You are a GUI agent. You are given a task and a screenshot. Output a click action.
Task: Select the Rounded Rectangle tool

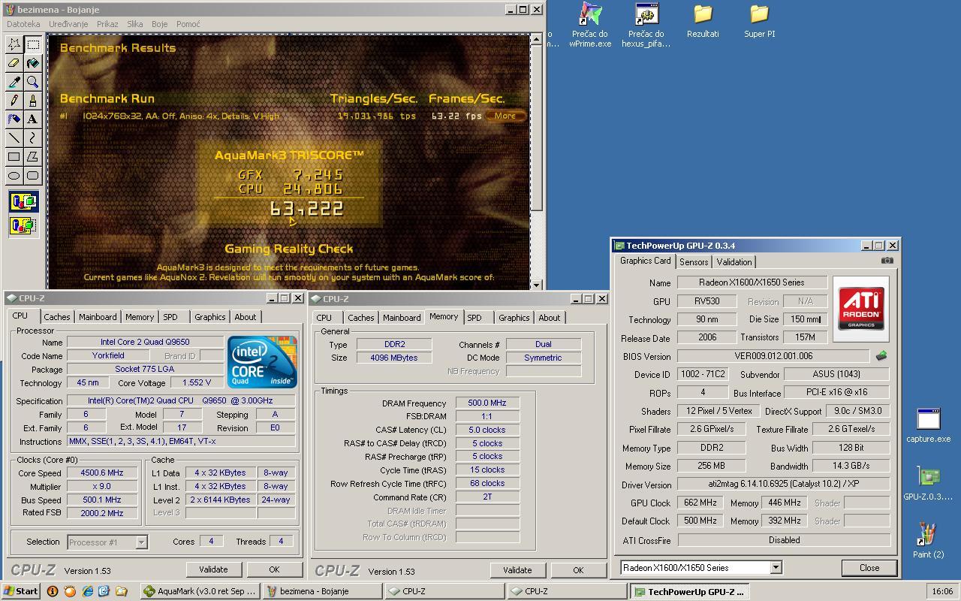pos(33,176)
